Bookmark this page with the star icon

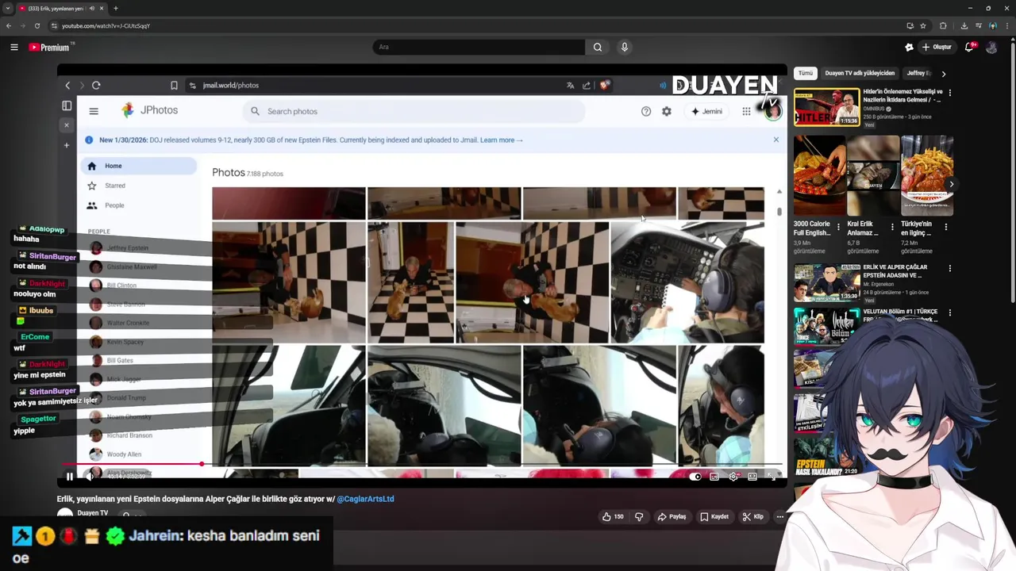click(922, 25)
